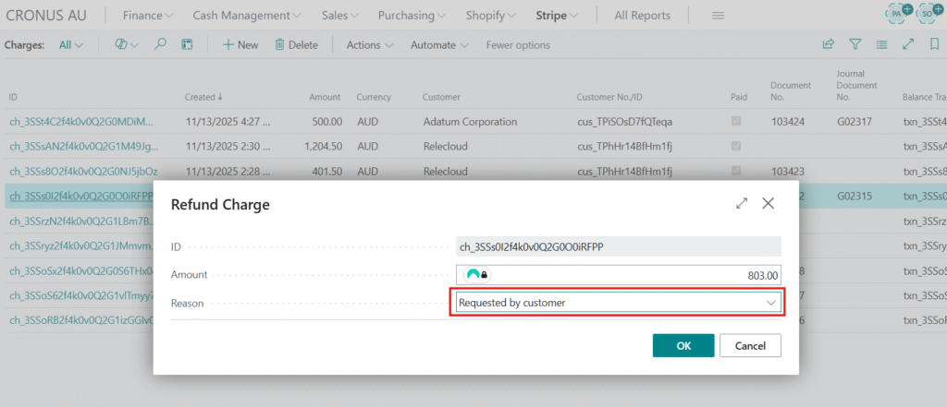Viewport: 947px width, 407px height.
Task: Toggle Paid checkbox for the 401.50 charge
Action: click(736, 171)
